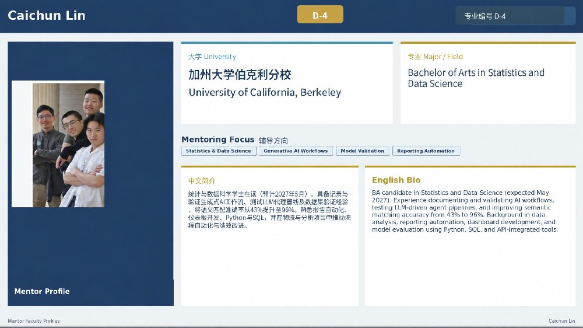Image resolution: width=583 pixels, height=328 pixels.
Task: Click the Mentor Faculty Profiles footer text
Action: pos(34,321)
